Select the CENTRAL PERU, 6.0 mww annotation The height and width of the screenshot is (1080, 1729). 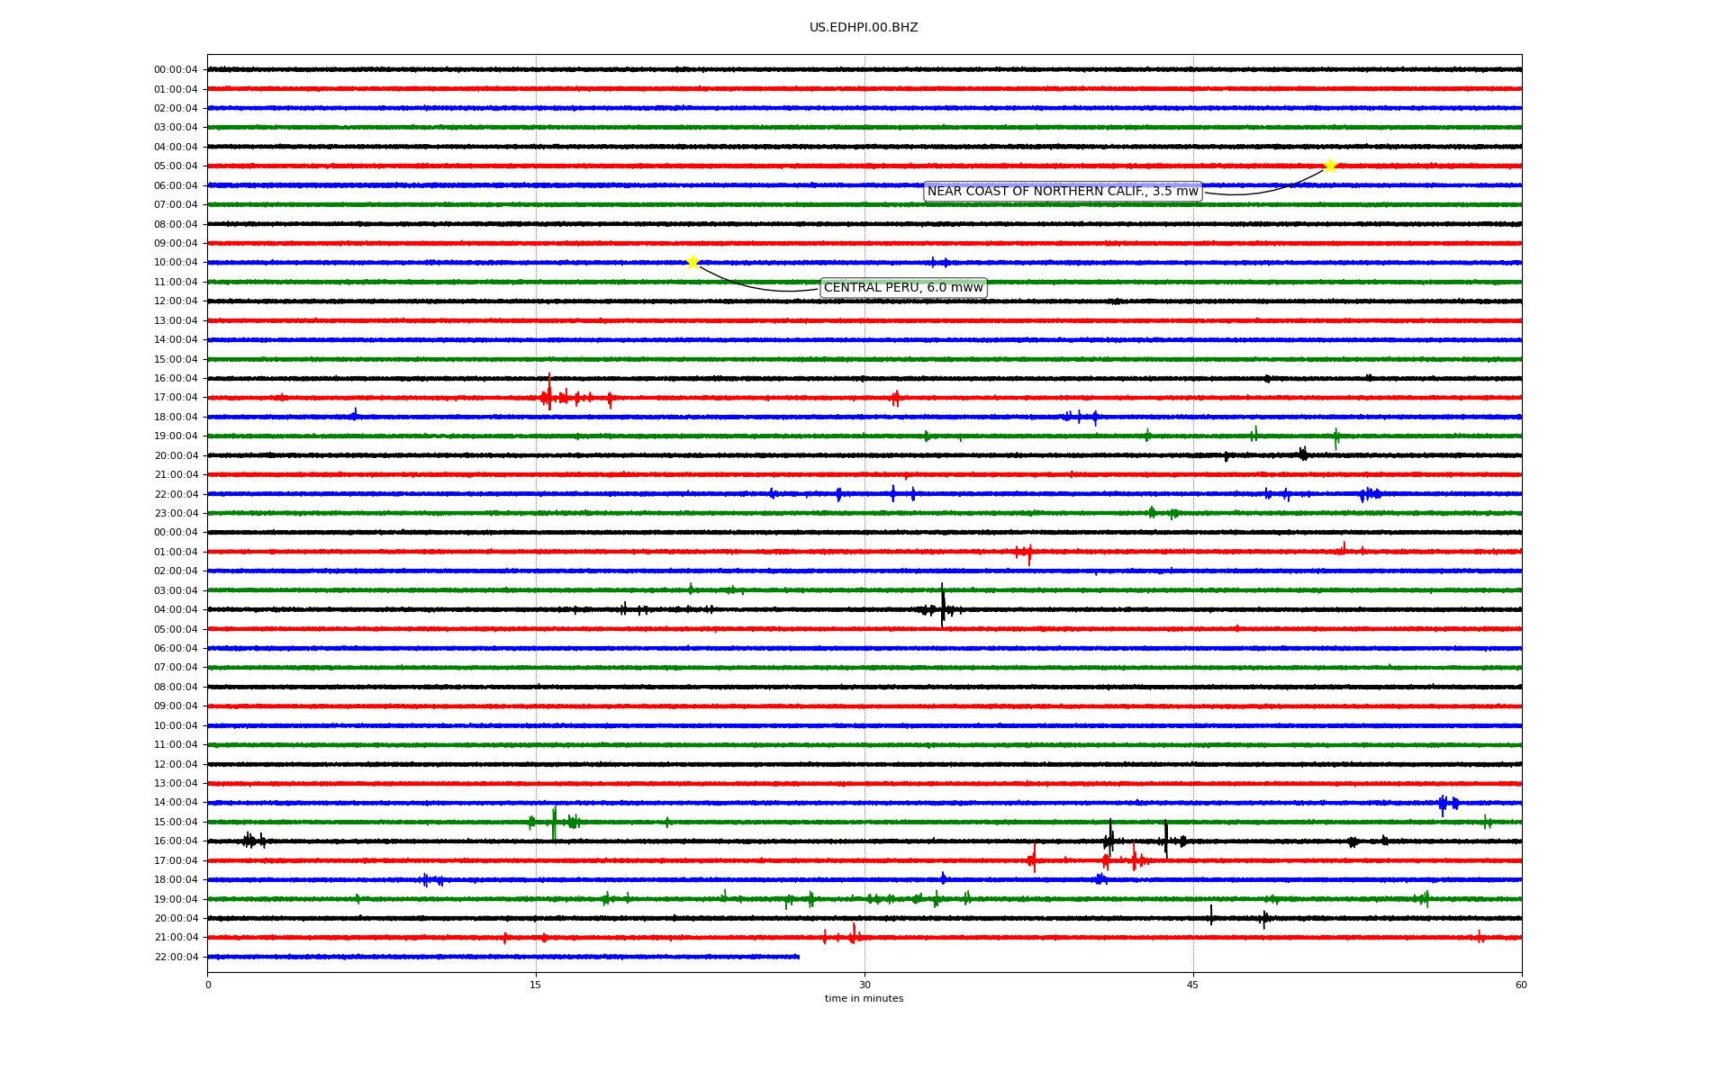[x=903, y=288]
